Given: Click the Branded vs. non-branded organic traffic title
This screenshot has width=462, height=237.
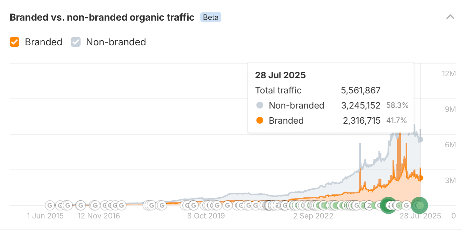Looking at the screenshot, I should click(x=102, y=17).
